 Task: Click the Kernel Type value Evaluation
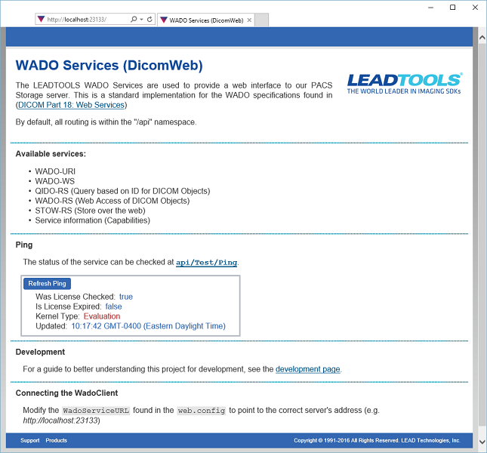click(x=102, y=316)
